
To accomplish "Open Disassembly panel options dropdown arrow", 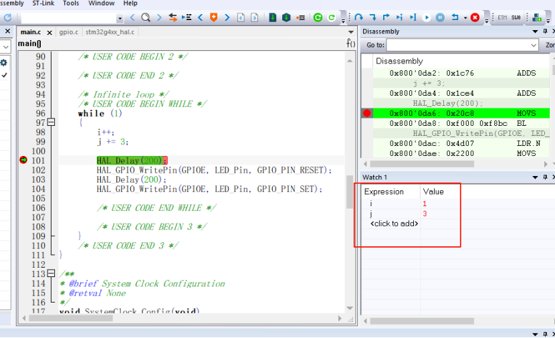I will pyautogui.click(x=535, y=31).
